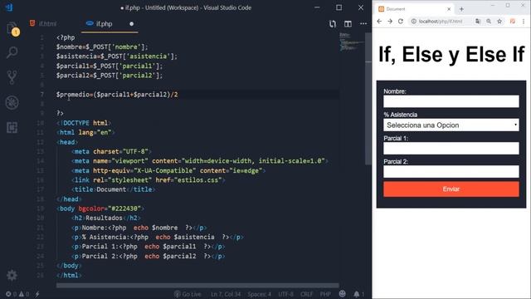Open the editor More Actions menu

point(363,24)
